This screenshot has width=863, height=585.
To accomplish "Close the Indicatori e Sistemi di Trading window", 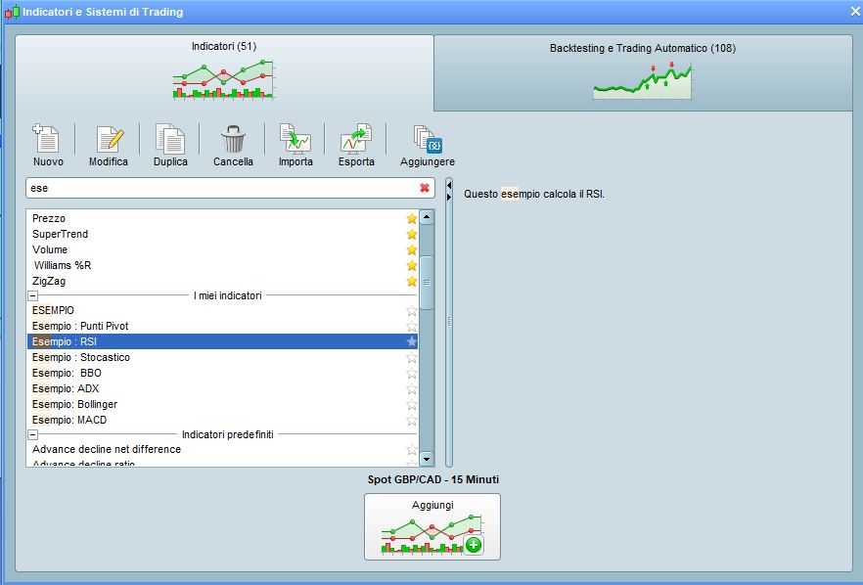I will pyautogui.click(x=855, y=11).
